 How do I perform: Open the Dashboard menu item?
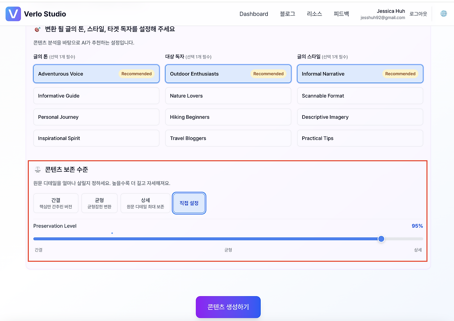tap(254, 14)
